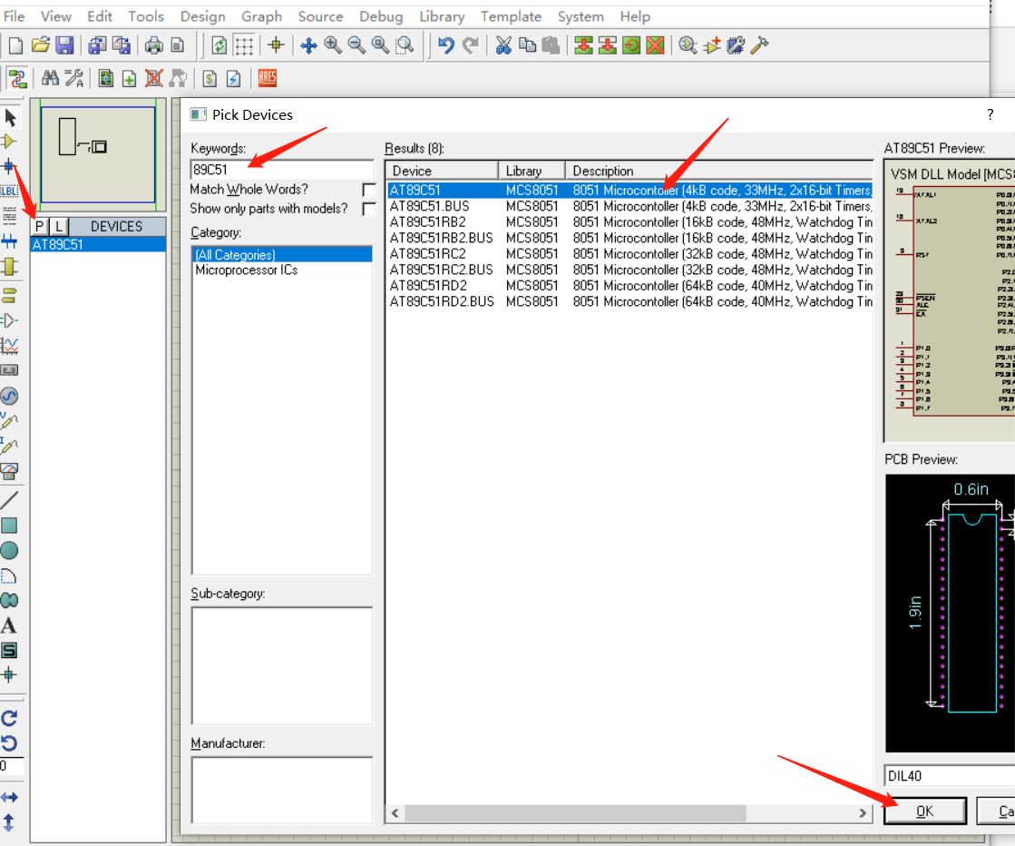
Task: Toggle the grid display icon
Action: (244, 45)
